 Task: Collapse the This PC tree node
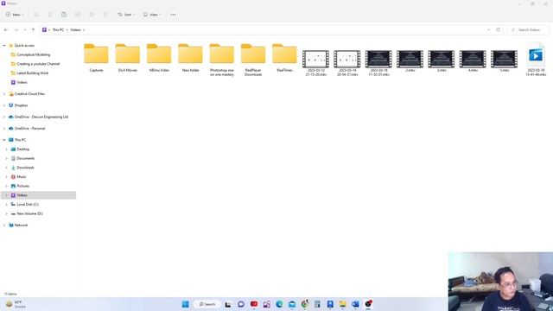4,140
